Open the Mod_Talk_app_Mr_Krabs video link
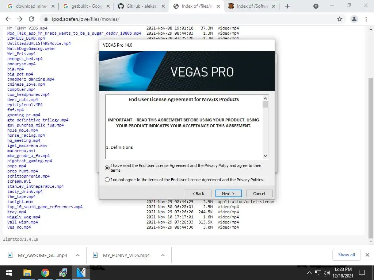The image size is (374, 280). click(74, 33)
